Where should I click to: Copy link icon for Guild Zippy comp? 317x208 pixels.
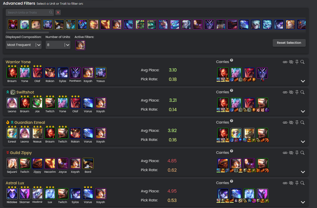pos(285,153)
